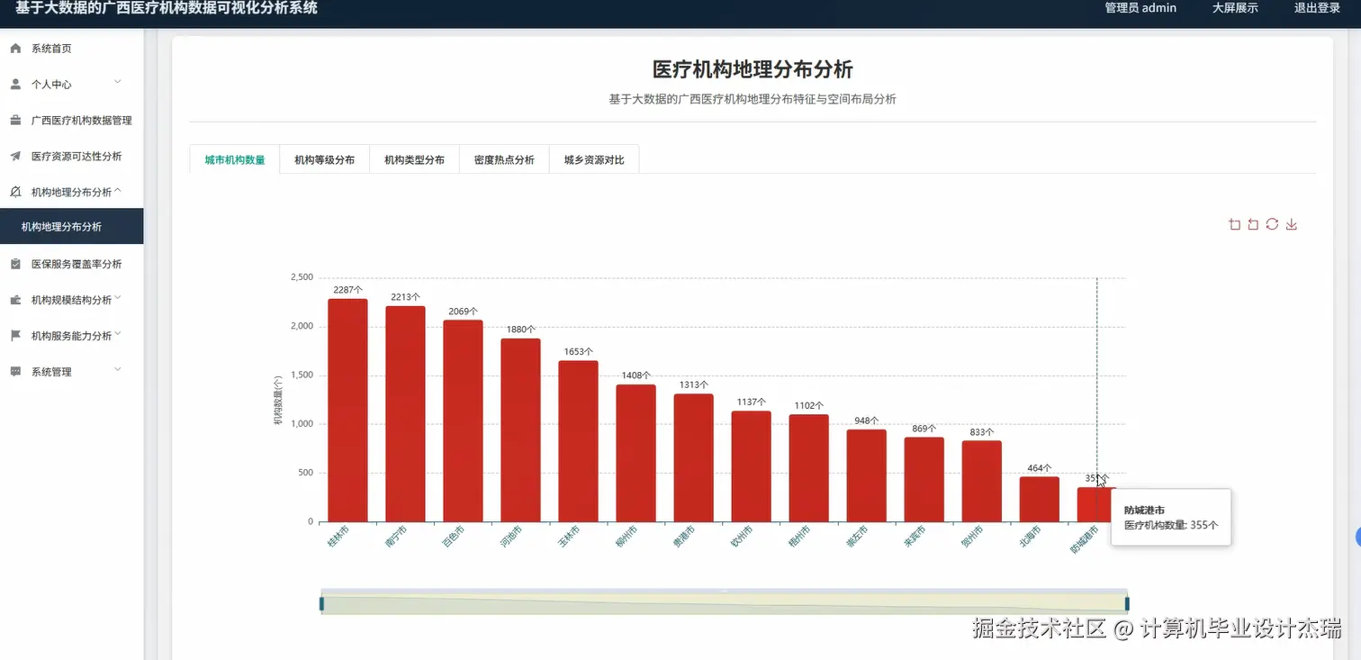This screenshot has width=1361, height=660.
Task: Click the system title in the header
Action: 167,8
